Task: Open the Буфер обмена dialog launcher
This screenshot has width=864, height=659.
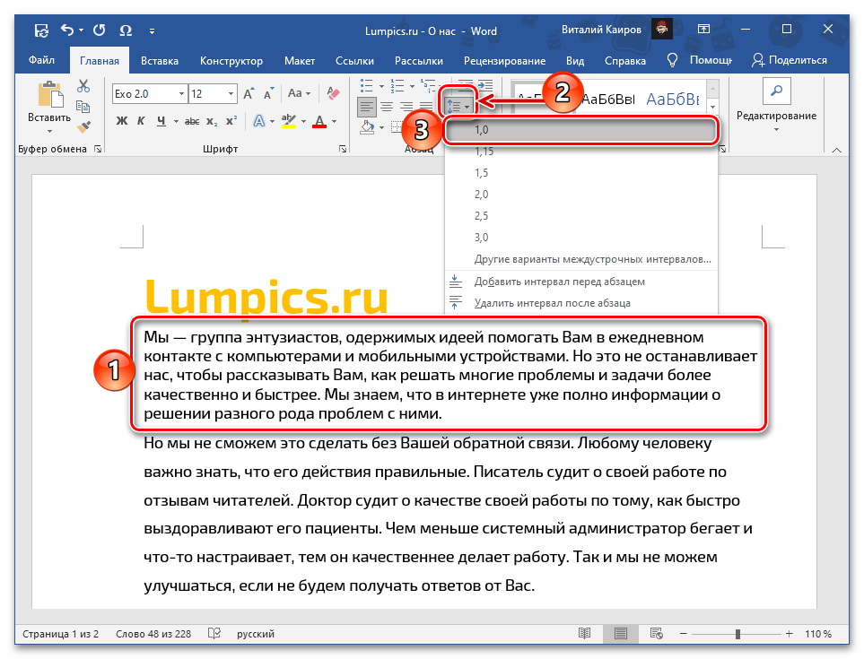Action: pos(98,149)
